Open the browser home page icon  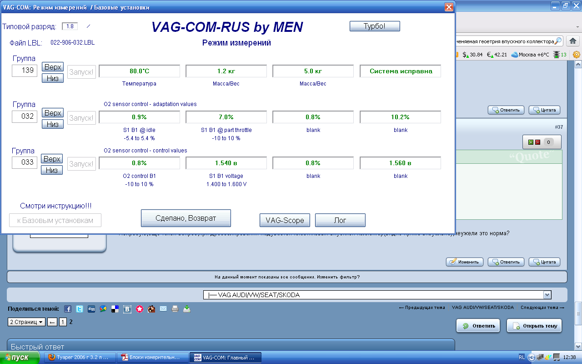[x=573, y=41]
